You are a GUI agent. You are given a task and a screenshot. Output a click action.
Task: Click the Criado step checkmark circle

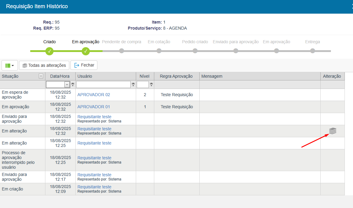pos(50,51)
